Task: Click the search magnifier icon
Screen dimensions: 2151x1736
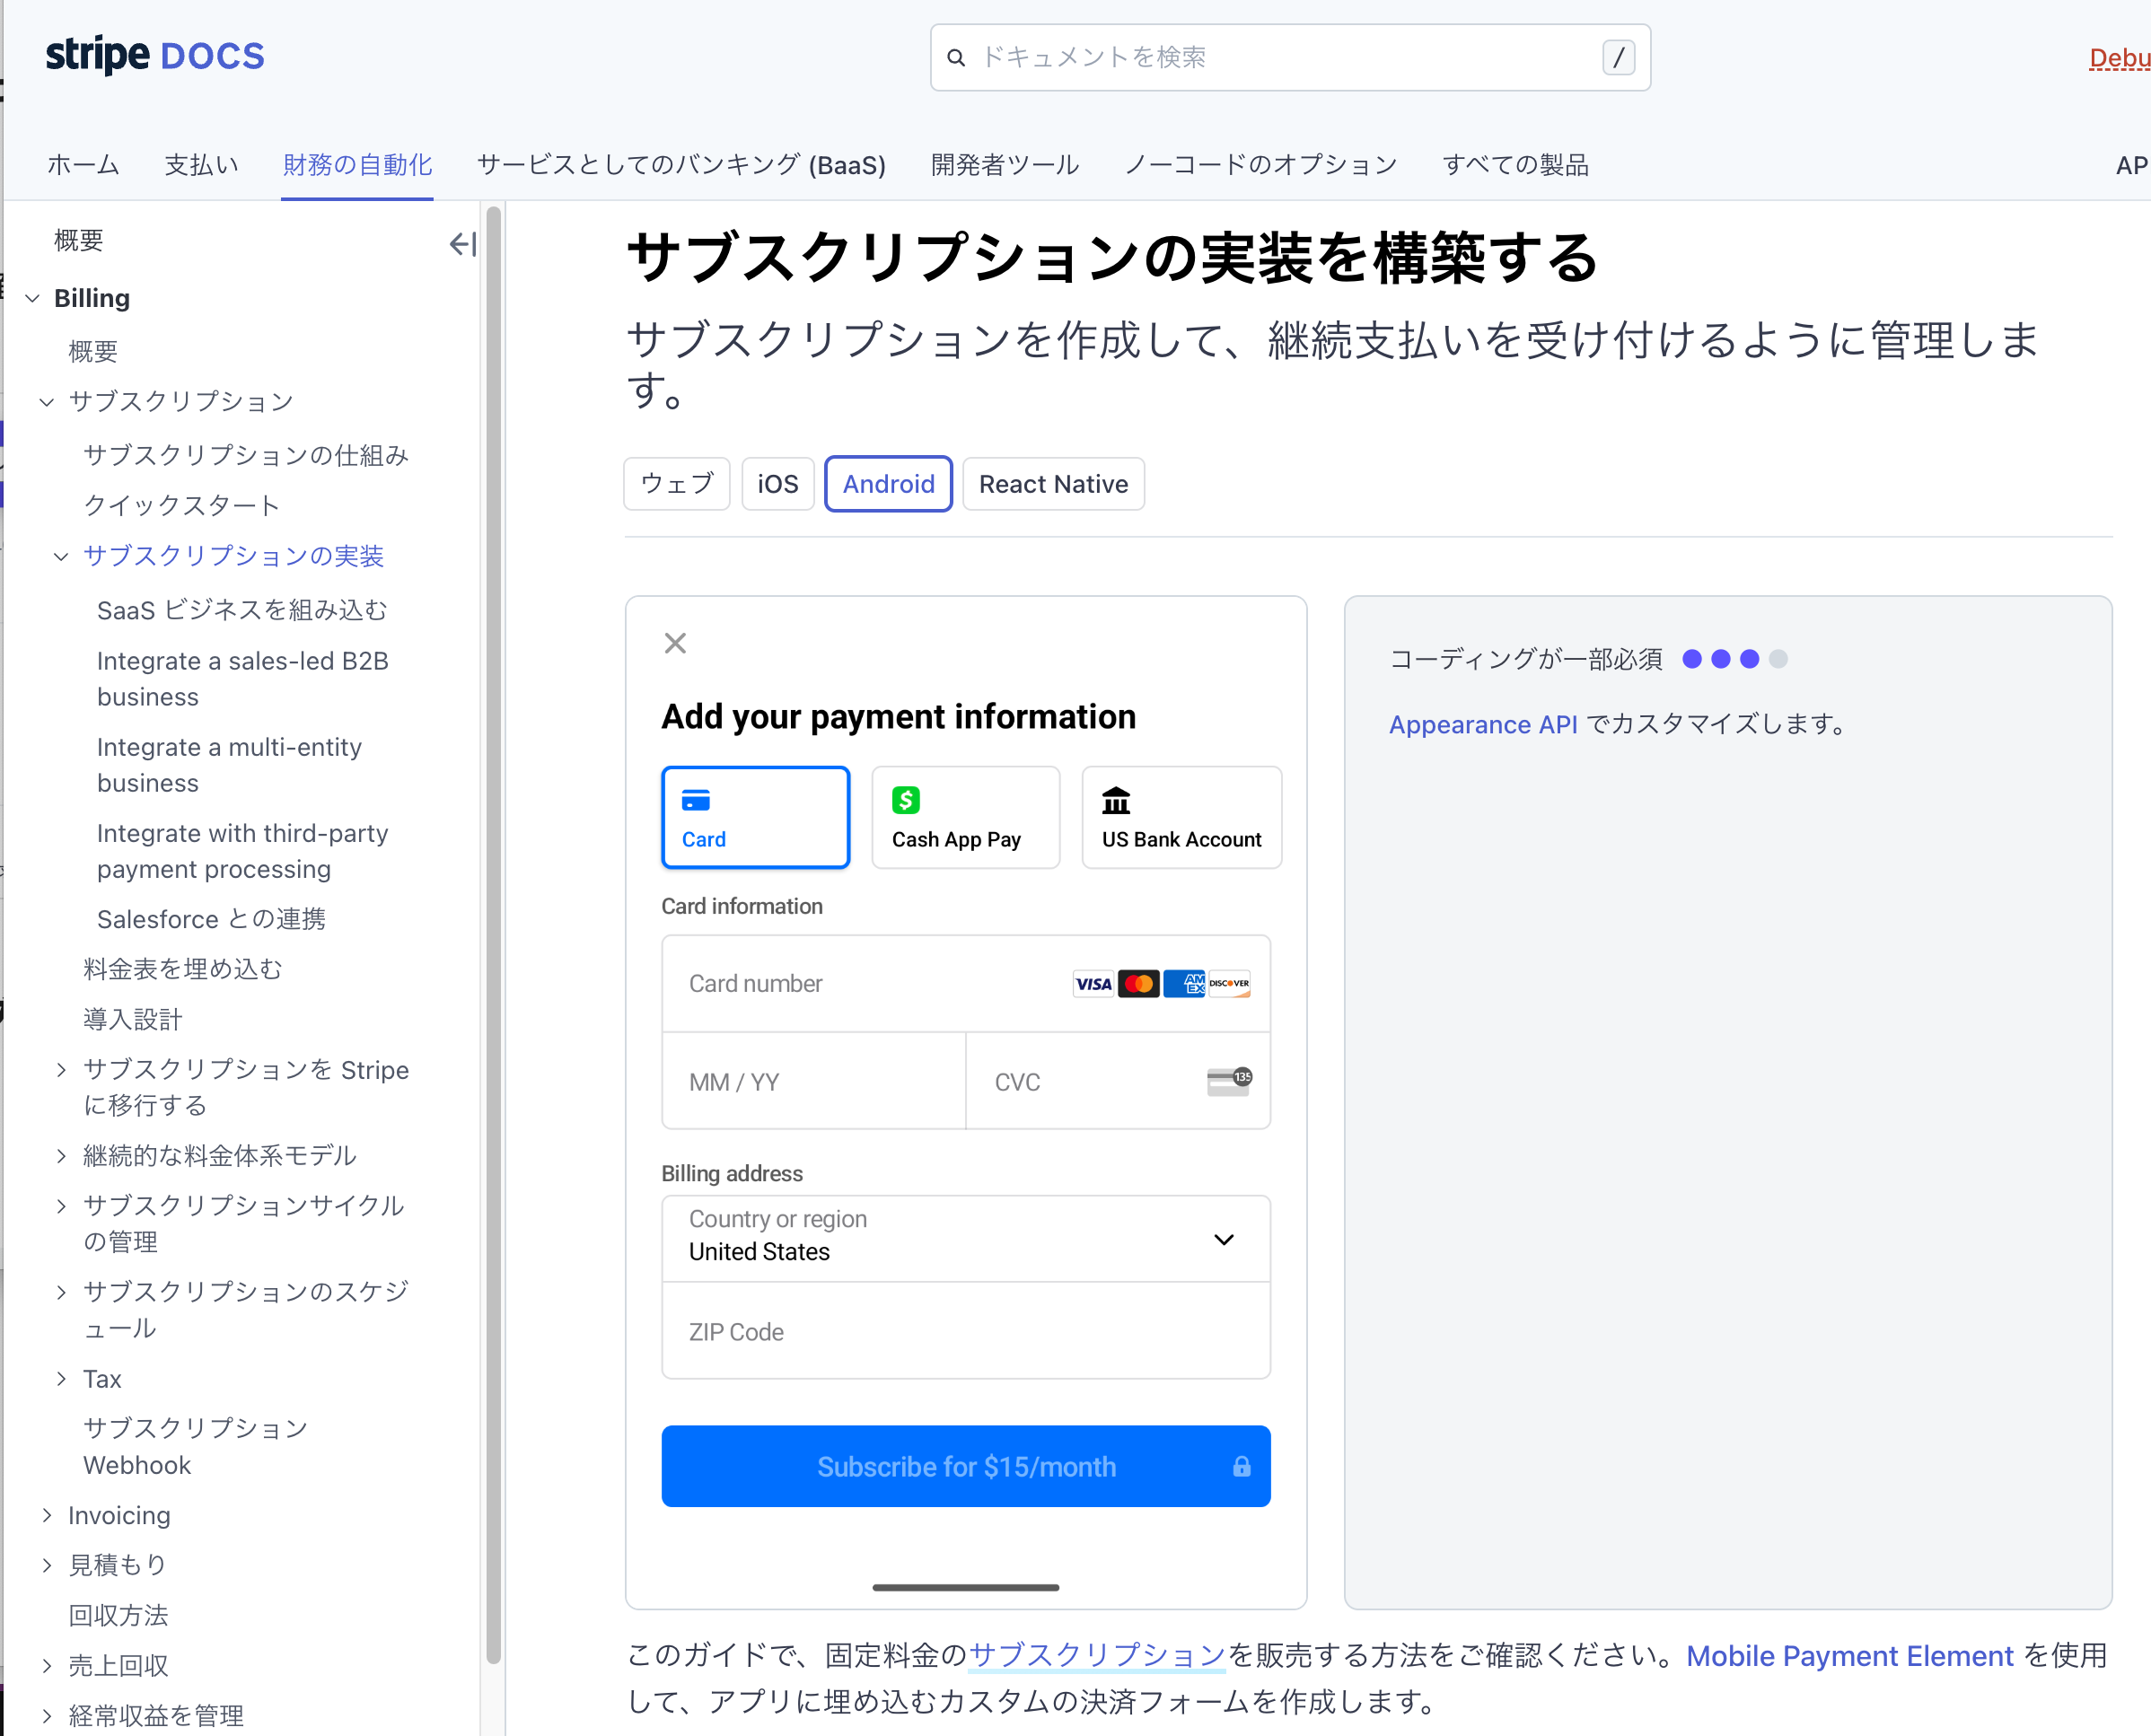Action: coord(956,57)
